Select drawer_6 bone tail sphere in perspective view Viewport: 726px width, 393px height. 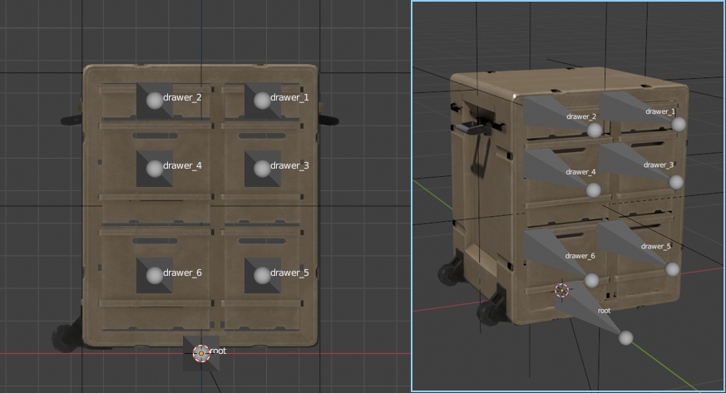pyautogui.click(x=592, y=280)
